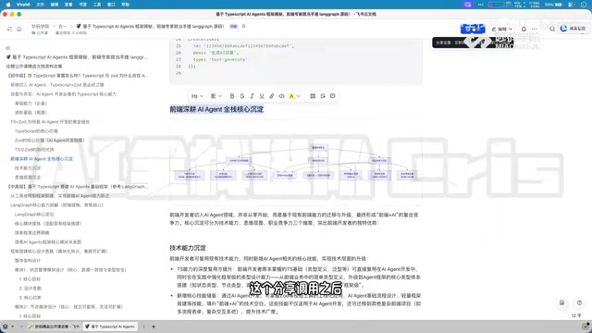Open the text alignment dropdown
This screenshot has height=333, width=592.
[x=216, y=96]
